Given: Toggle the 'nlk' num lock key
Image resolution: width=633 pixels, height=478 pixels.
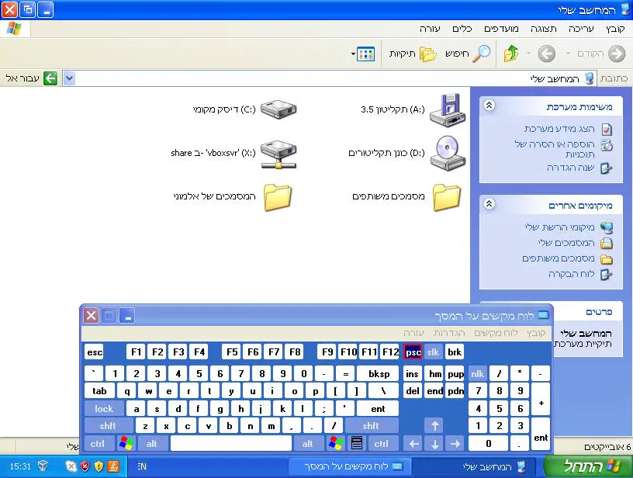Looking at the screenshot, I should click(x=478, y=373).
